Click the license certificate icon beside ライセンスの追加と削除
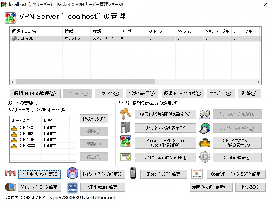 pos(126,157)
